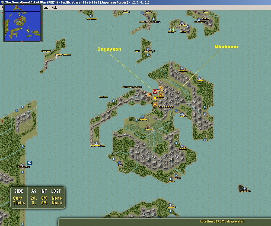Image resolution: width=271 pixels, height=226 pixels.
Task: Click the 'Ours' row label in air report
Action: (18, 198)
